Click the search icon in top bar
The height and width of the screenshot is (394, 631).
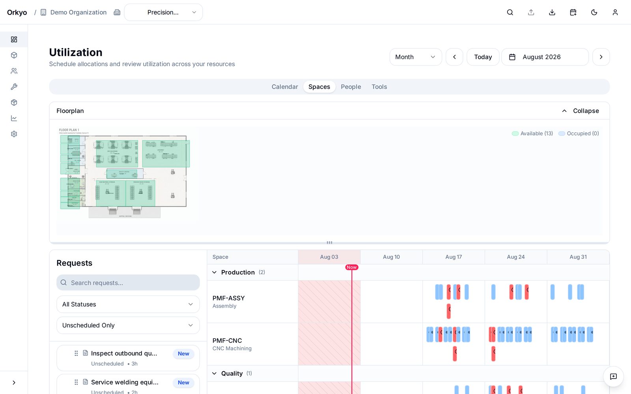point(510,12)
